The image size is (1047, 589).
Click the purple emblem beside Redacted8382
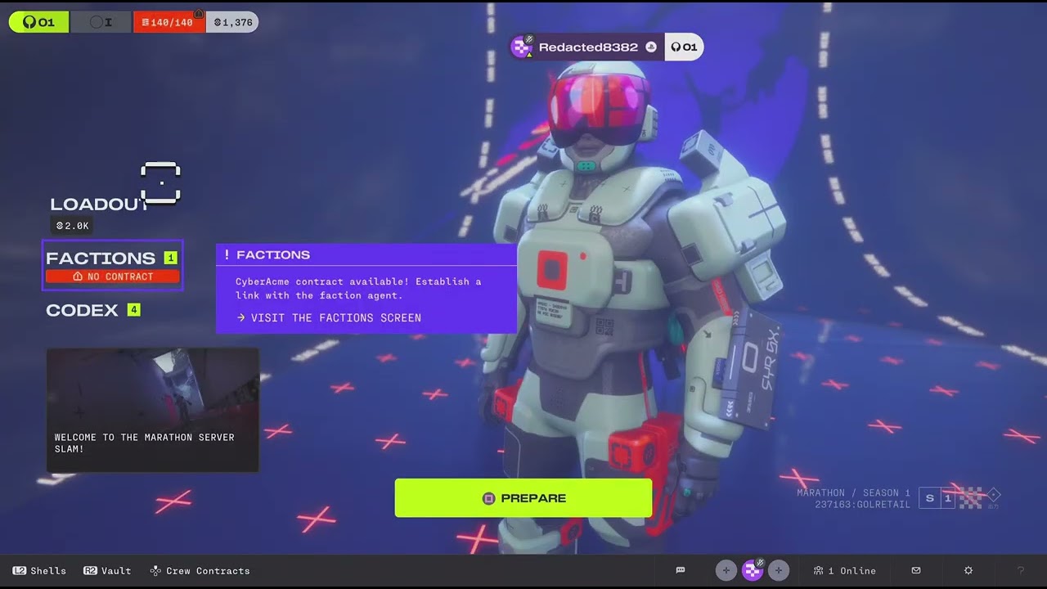point(522,47)
